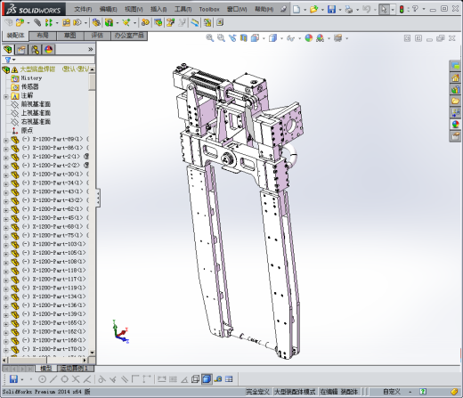Open the Section View tool
The image size is (463, 398).
(244, 38)
